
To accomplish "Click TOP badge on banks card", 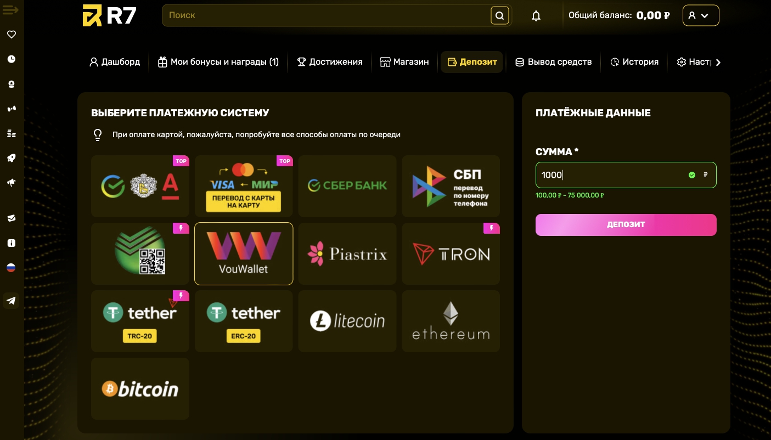I will click(181, 161).
